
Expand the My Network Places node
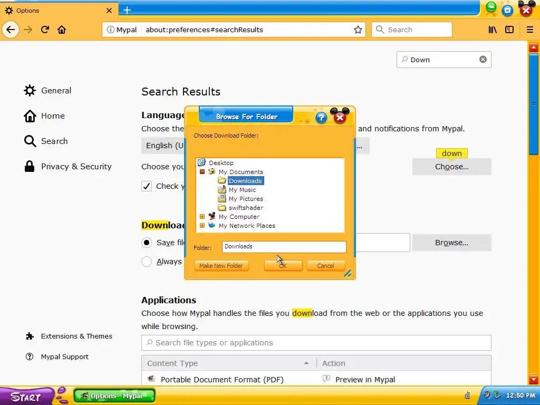(202, 225)
